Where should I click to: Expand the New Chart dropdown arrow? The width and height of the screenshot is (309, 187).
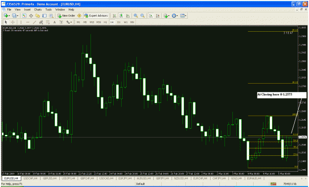point(9,16)
